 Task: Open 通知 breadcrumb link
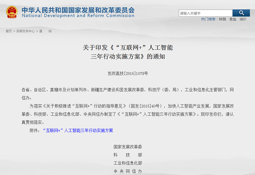tap(45, 31)
